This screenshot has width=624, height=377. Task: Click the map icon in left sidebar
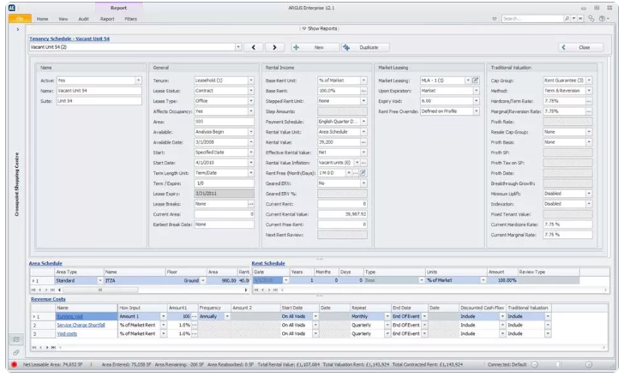(x=16, y=339)
